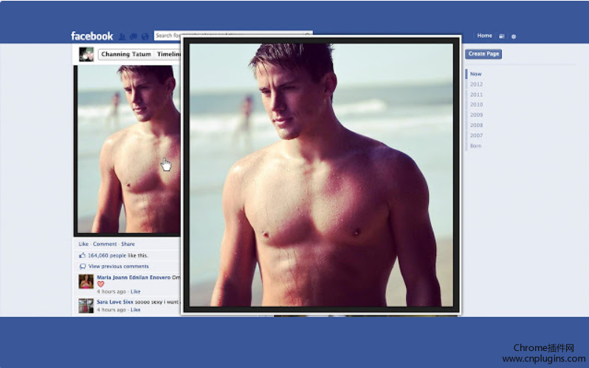
Task: Jump to 2008 in timeline
Action: 476,125
